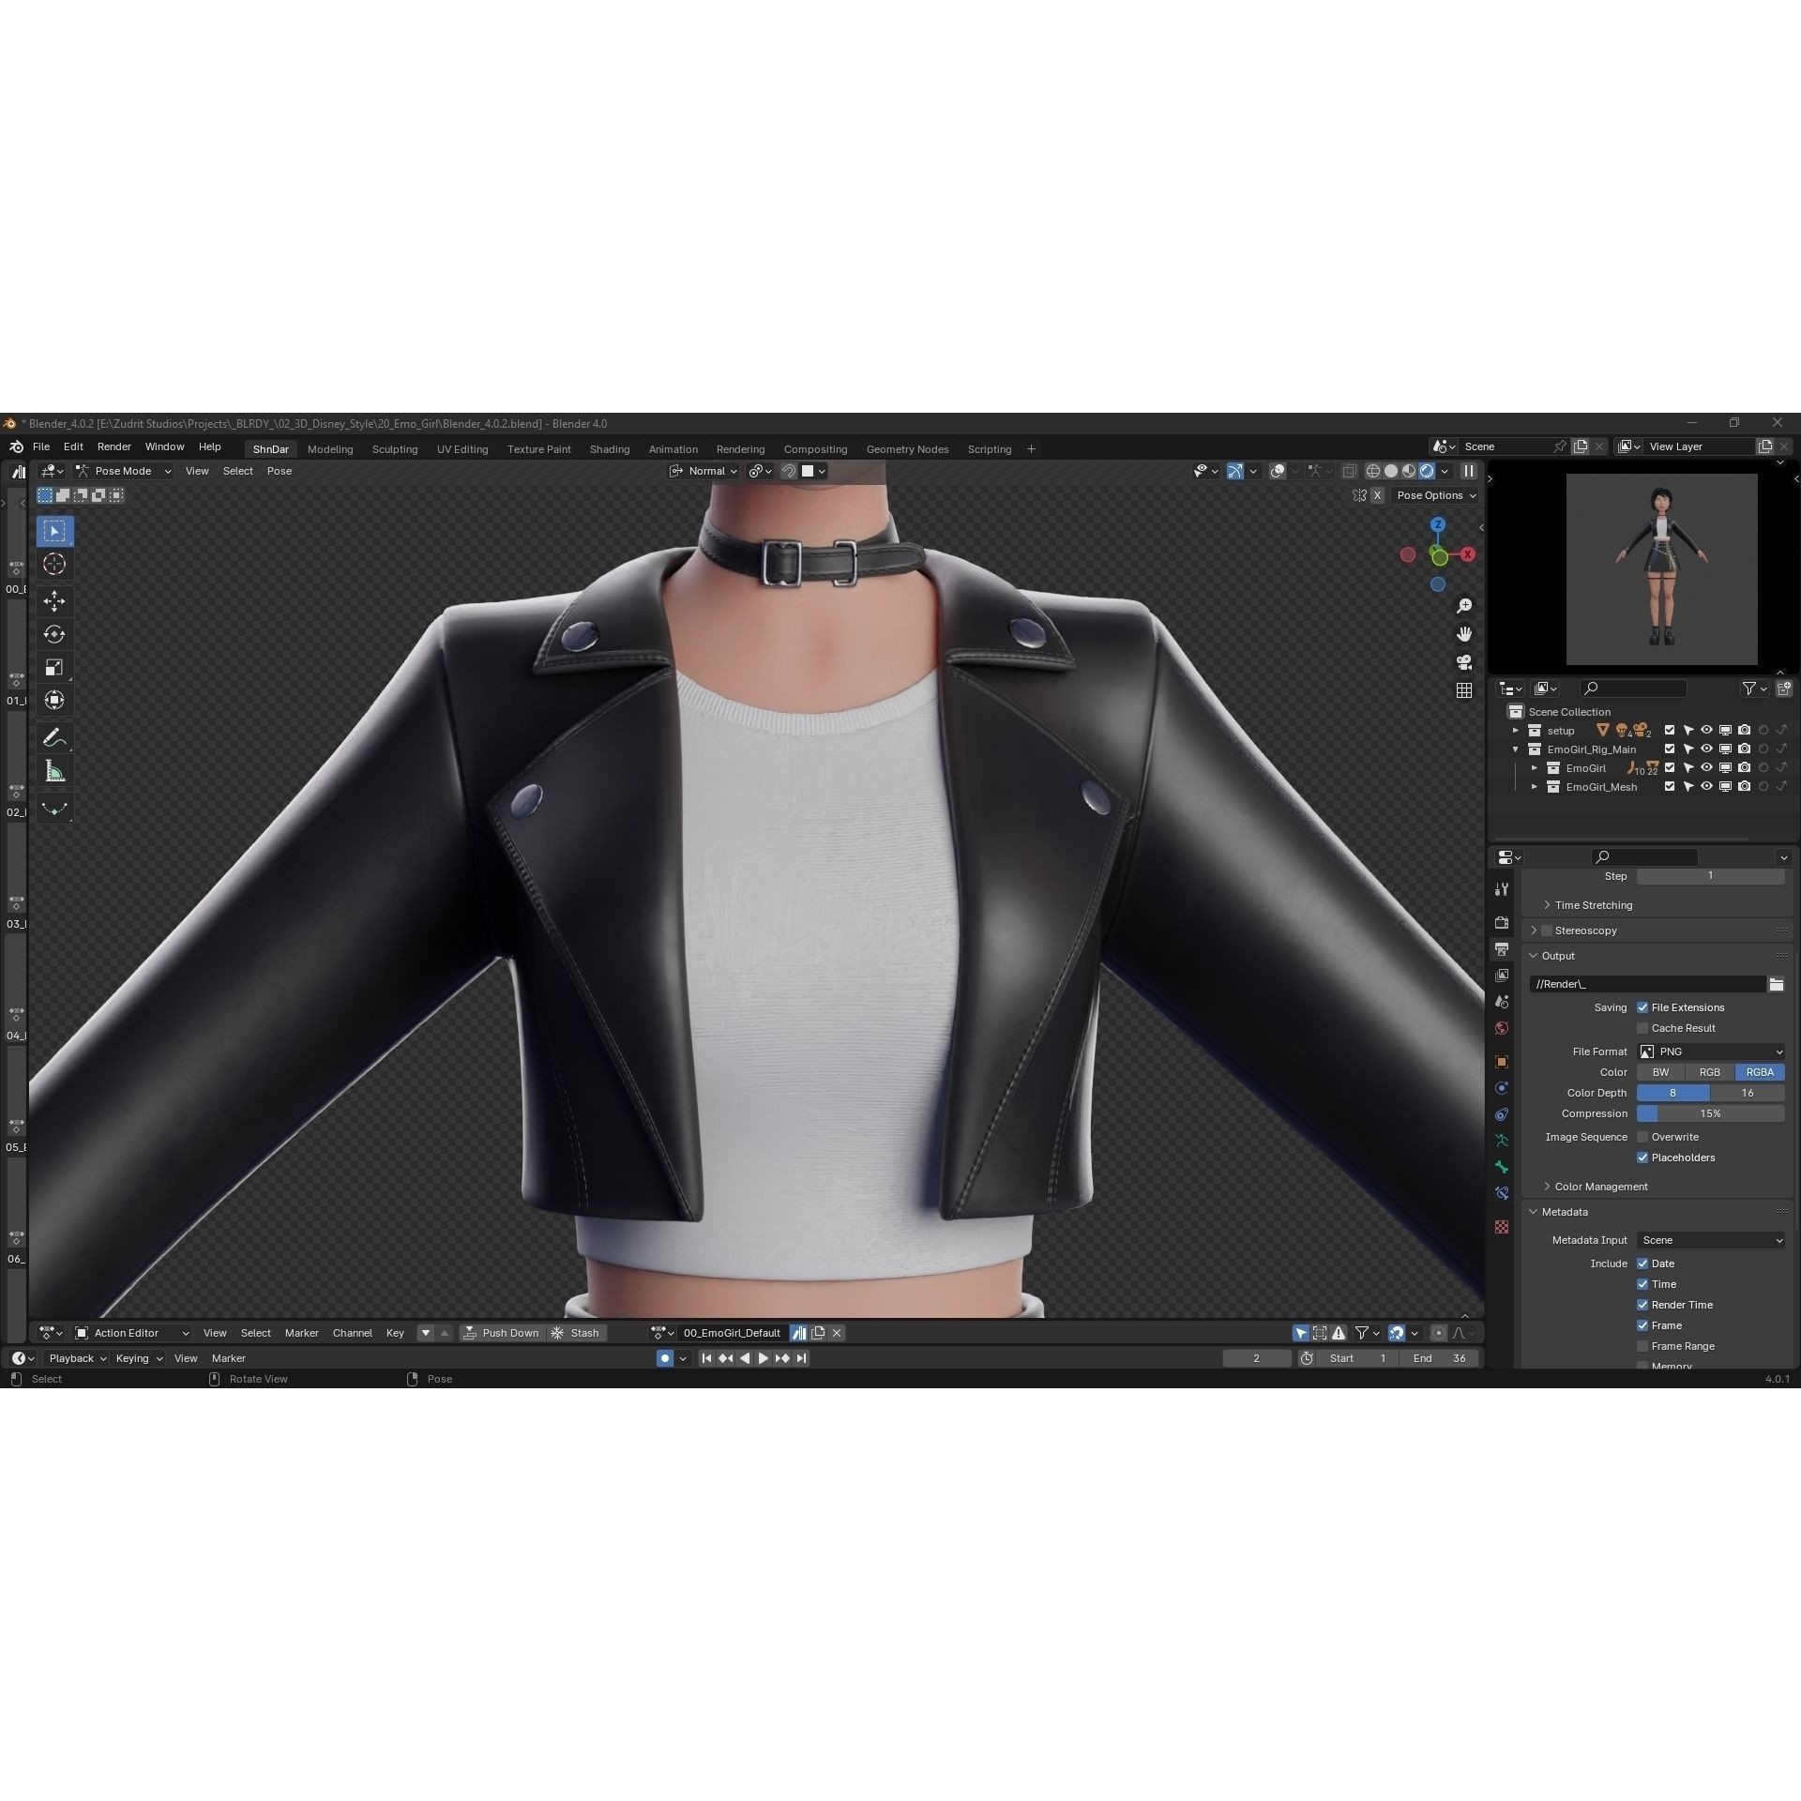Screen dimensions: 1801x1801
Task: Select the Scale tool
Action: [x=54, y=667]
